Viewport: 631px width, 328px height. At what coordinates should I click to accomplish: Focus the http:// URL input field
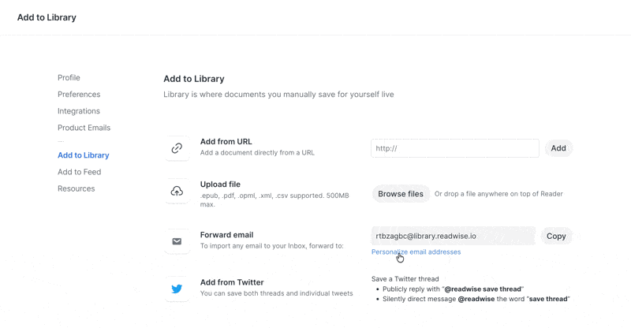tap(454, 148)
